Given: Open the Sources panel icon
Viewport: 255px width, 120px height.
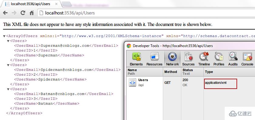Looking at the screenshot, I should pyautogui.click(x=188, y=59).
